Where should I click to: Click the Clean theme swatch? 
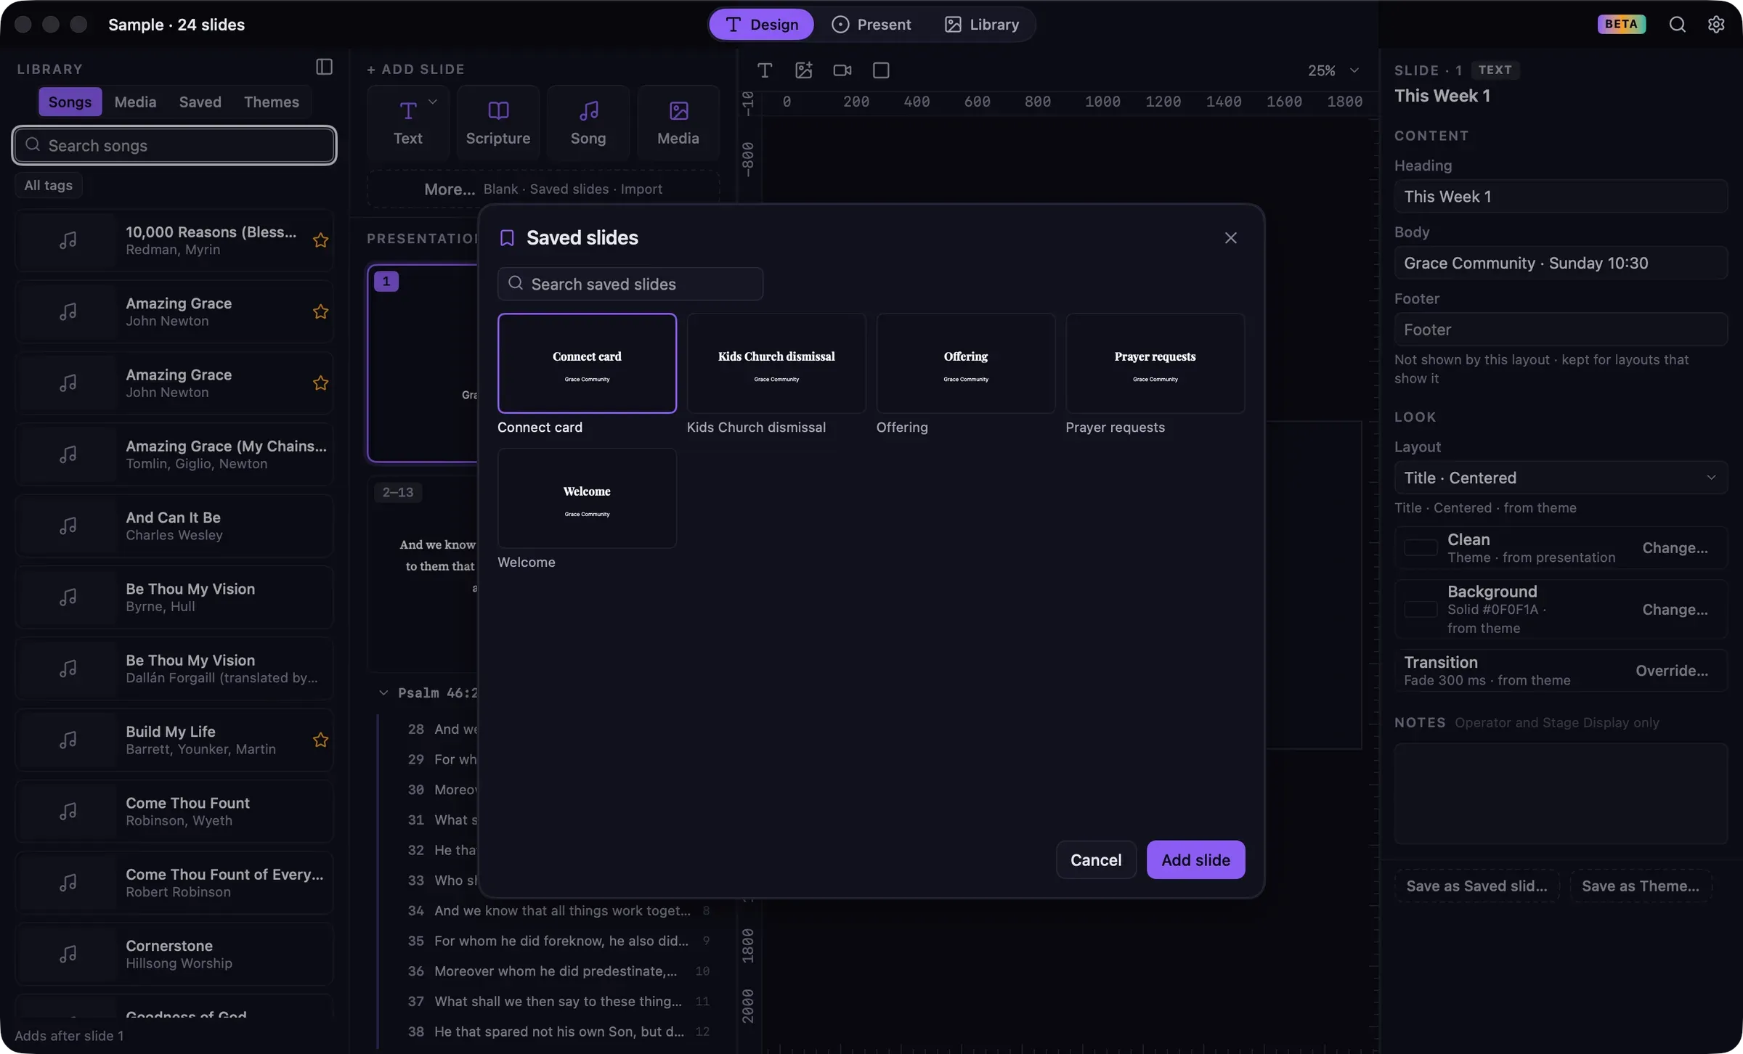tap(1421, 548)
